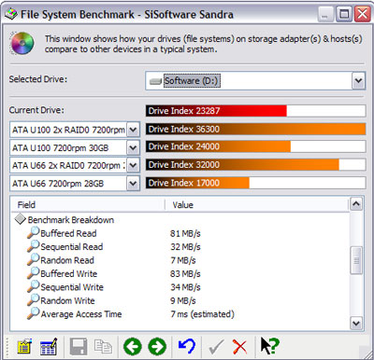Click the blue refresh arrow icon
The width and height of the screenshot is (374, 360).
pyautogui.click(x=187, y=346)
